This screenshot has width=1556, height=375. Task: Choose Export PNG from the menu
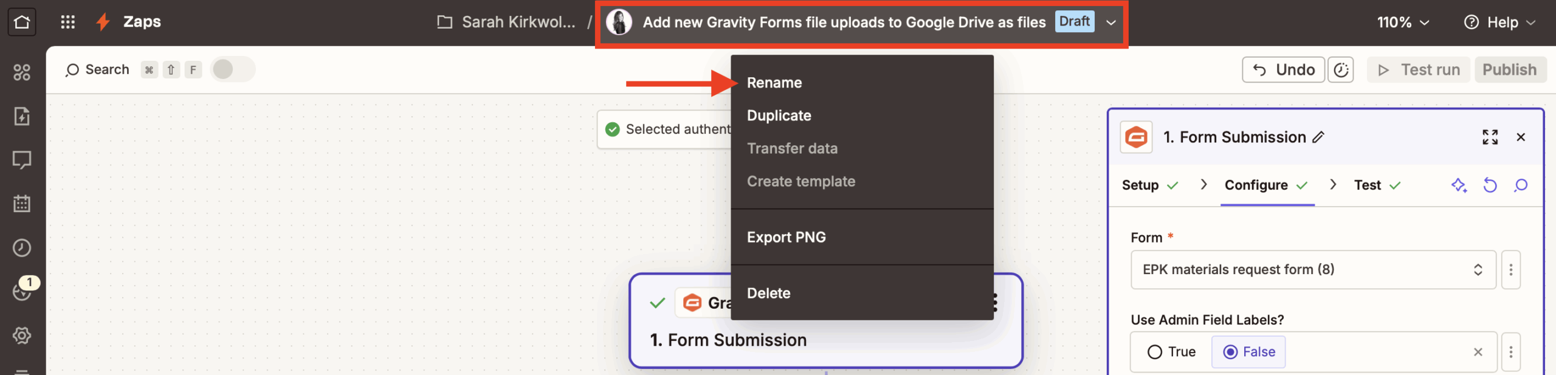tap(786, 237)
